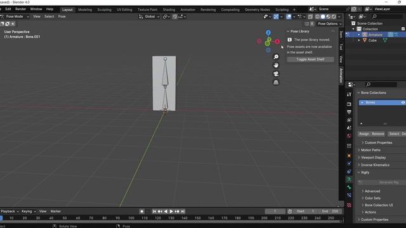Select material preview viewport shading
This screenshot has width=406, height=228.
click(329, 16)
